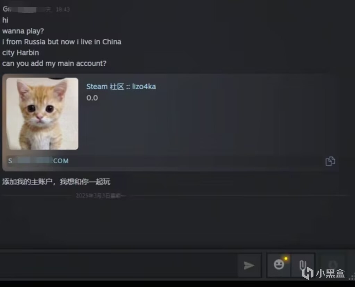Viewport: 355px width, 287px height.
Task: Send the message with the paper-plane icon
Action: click(x=249, y=265)
